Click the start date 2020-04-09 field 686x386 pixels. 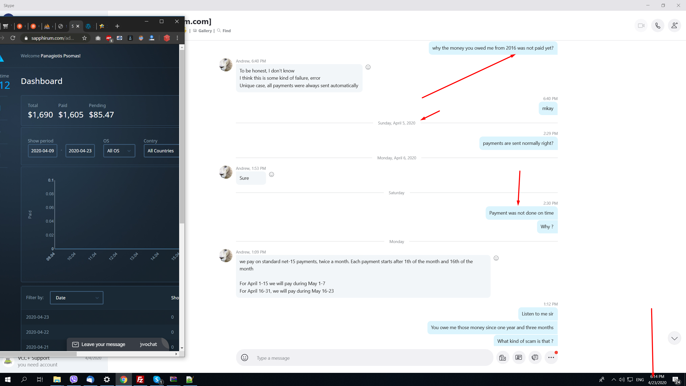[x=42, y=151]
